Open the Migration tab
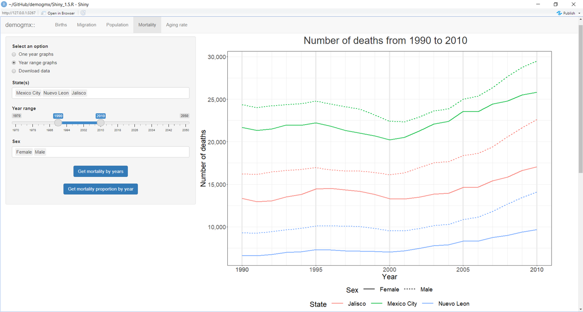The width and height of the screenshot is (583, 312). (x=87, y=25)
